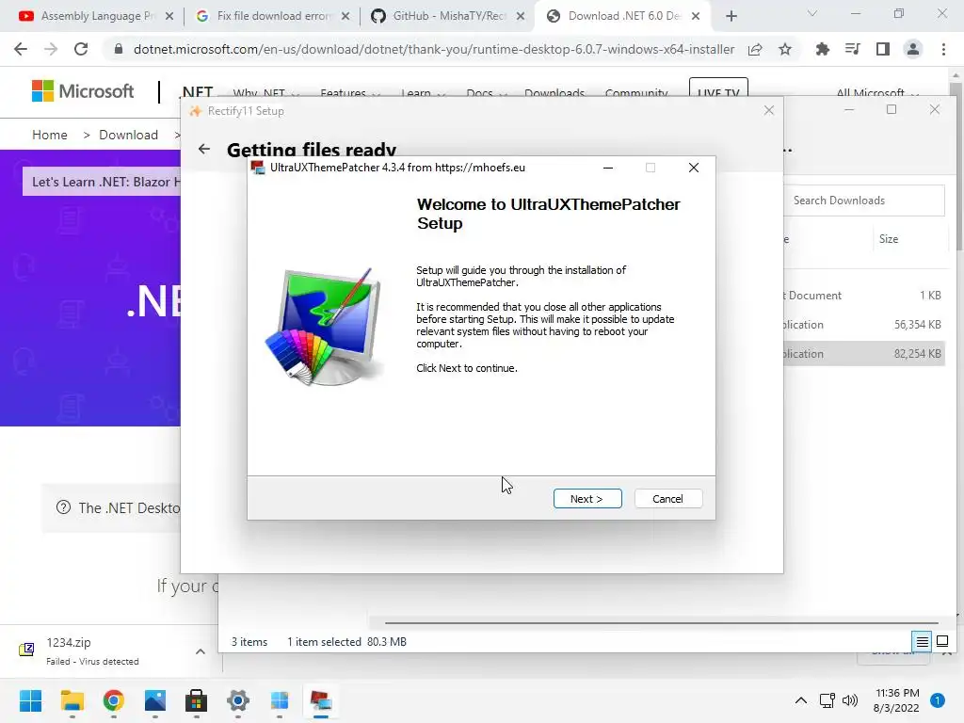The width and height of the screenshot is (964, 723).
Task: Open Windows Start menu
Action: click(x=30, y=700)
